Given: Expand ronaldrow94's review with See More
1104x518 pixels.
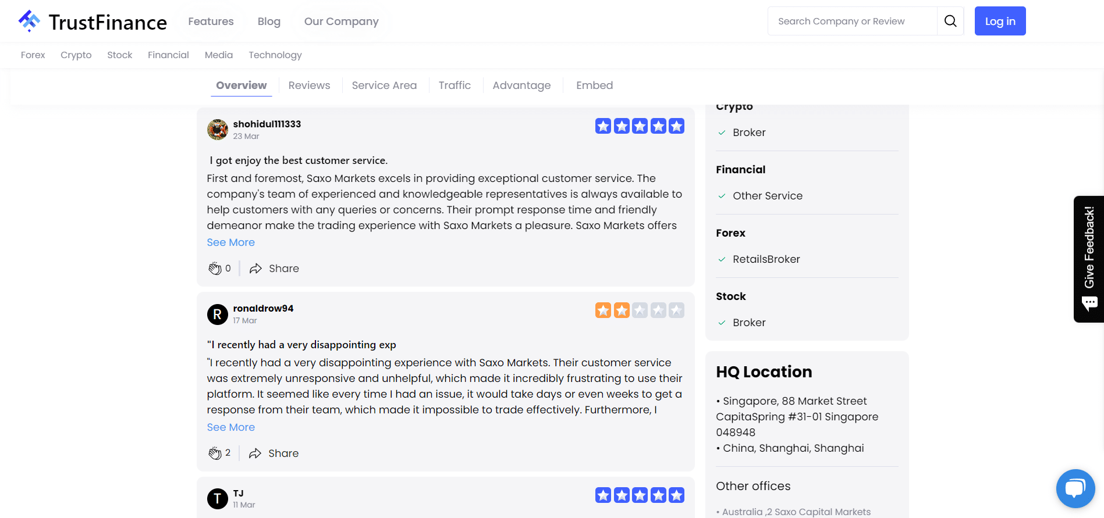Looking at the screenshot, I should [230, 427].
